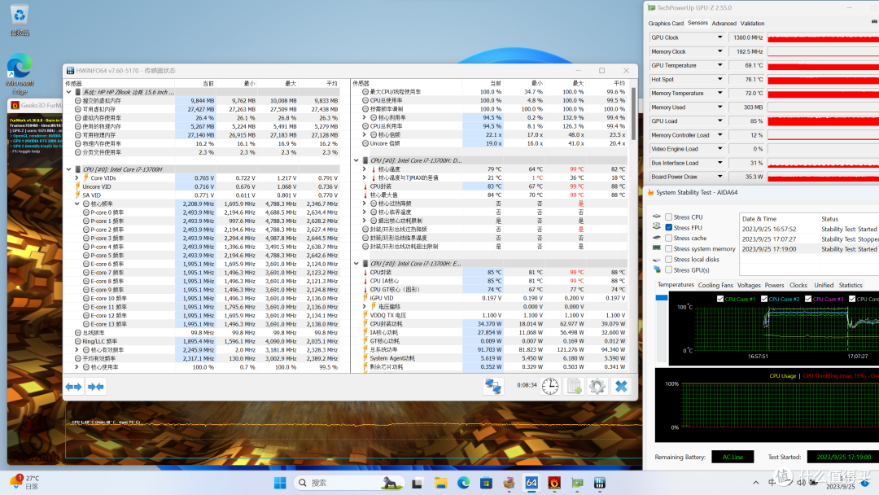Open Hot Spot sensor dropdown
This screenshot has height=495, width=879.
(x=719, y=80)
